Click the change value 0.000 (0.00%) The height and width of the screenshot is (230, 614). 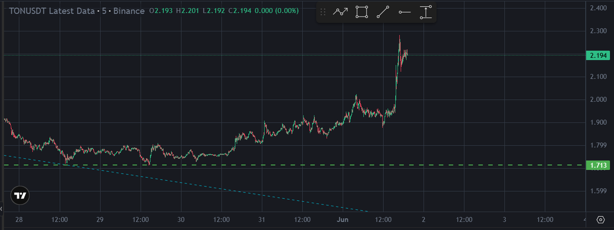(x=278, y=11)
